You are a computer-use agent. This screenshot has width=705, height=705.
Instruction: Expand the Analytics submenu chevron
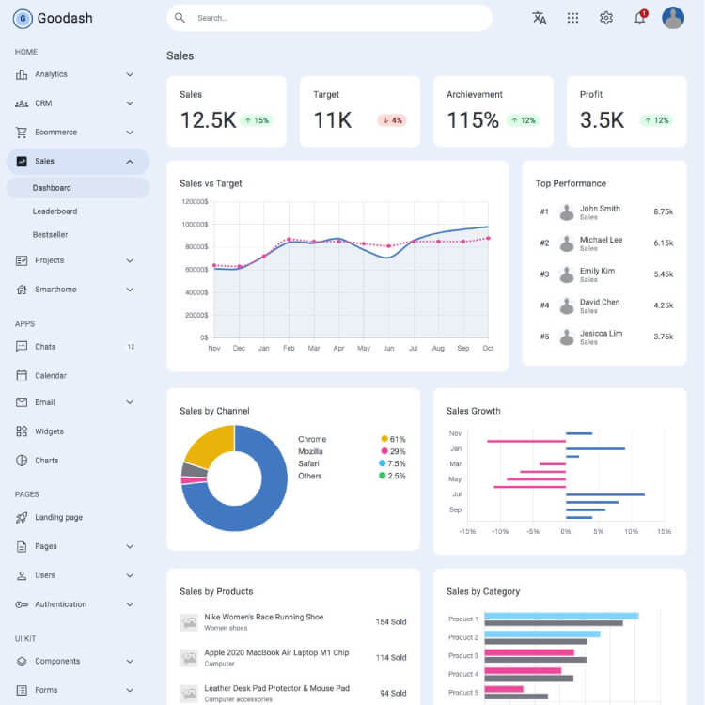pos(130,74)
